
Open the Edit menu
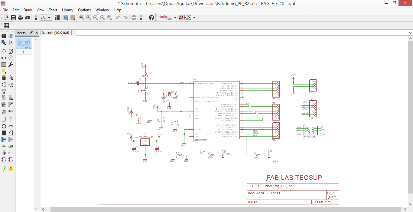coord(16,10)
